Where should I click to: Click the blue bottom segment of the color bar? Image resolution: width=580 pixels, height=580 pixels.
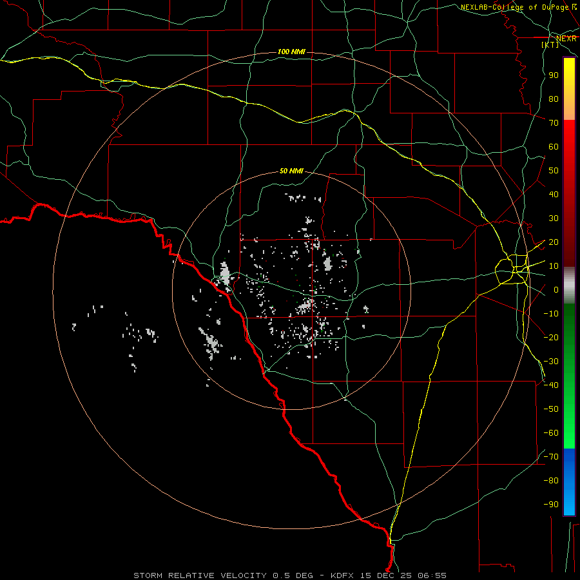[569, 482]
